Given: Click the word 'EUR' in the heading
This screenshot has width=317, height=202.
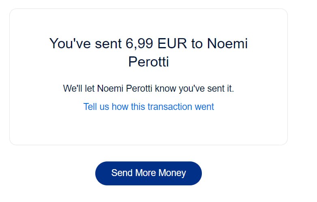Looking at the screenshot, I should pos(172,44).
